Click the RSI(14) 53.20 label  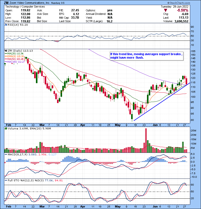point(18,25)
